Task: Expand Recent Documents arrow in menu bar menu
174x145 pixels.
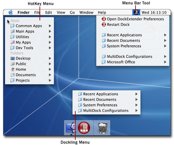Action: coord(165,41)
